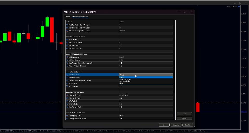Click the enum icon beside Trailing Stop Type
This screenshot has width=249, height=133.
(x=67, y=116)
